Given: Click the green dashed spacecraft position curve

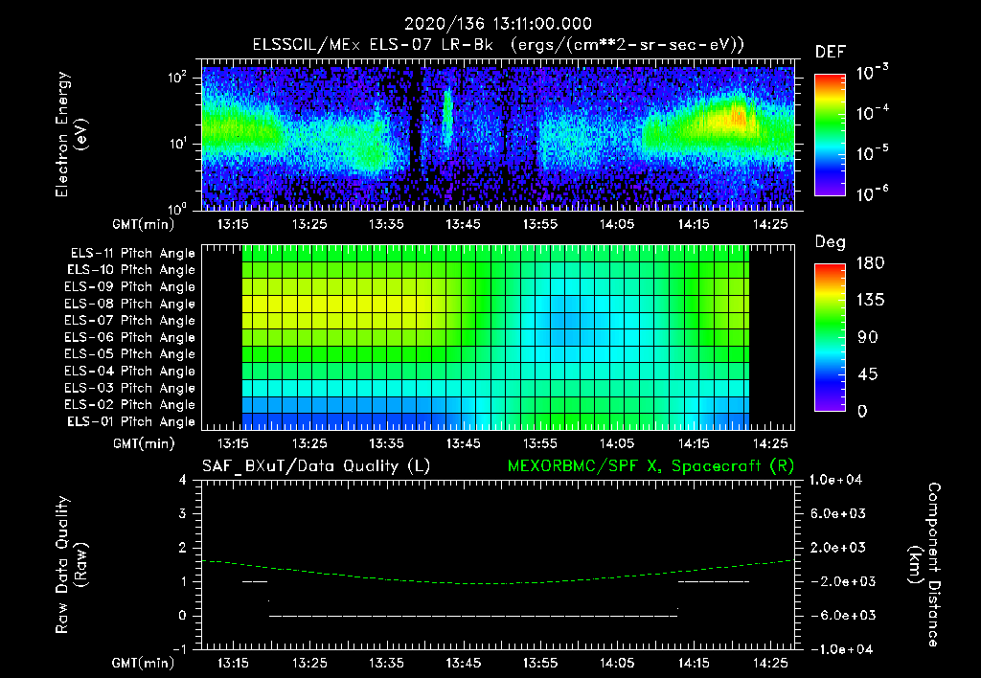Looking at the screenshot, I should (497, 583).
